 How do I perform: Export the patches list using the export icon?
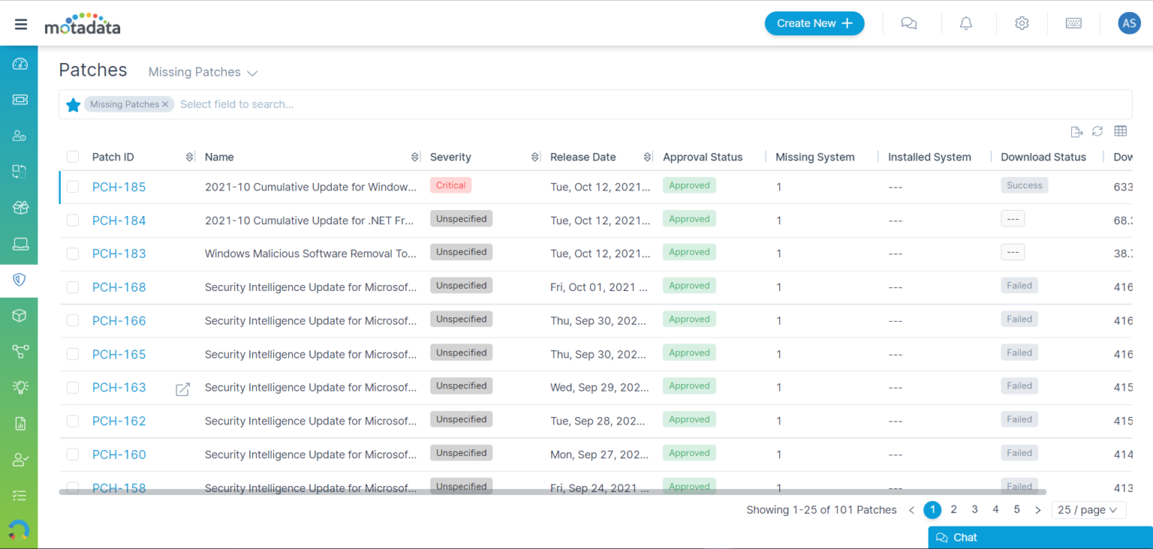[x=1076, y=131]
